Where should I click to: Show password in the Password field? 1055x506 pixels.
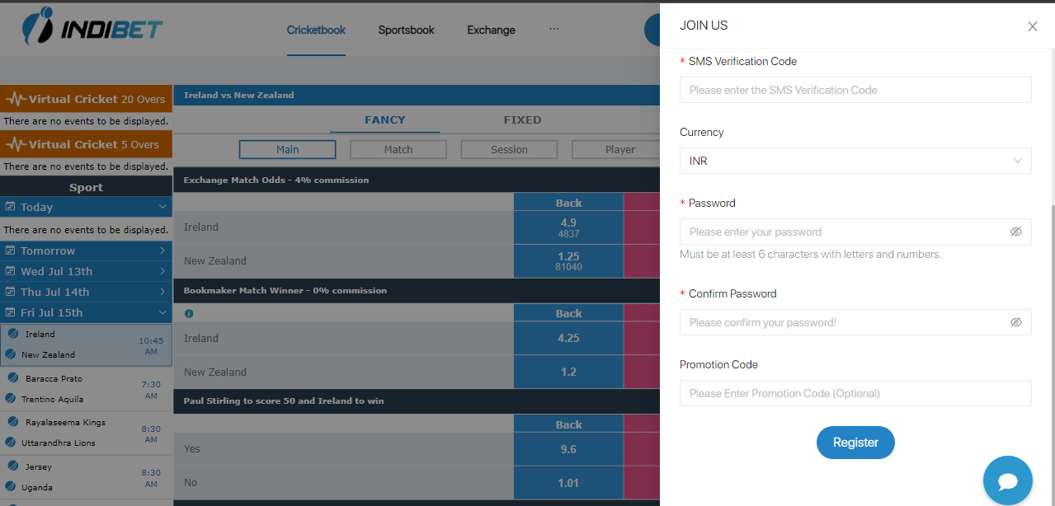[1015, 232]
